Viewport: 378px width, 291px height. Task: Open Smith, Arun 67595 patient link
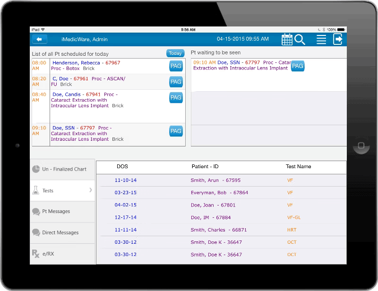215,180
